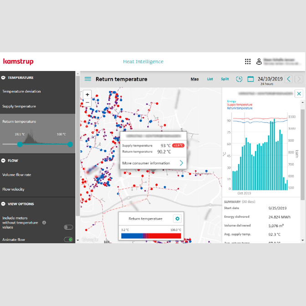Image resolution: width=306 pixels, height=306 pixels.
Task: Go to previous day arrow
Action: (x=289, y=79)
